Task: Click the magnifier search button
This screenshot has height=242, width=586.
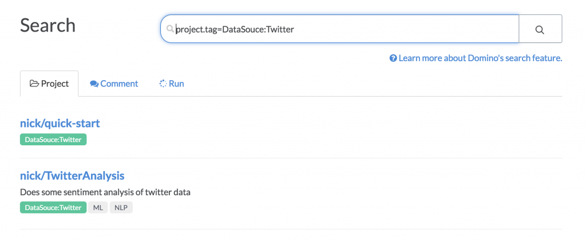Action: point(540,29)
